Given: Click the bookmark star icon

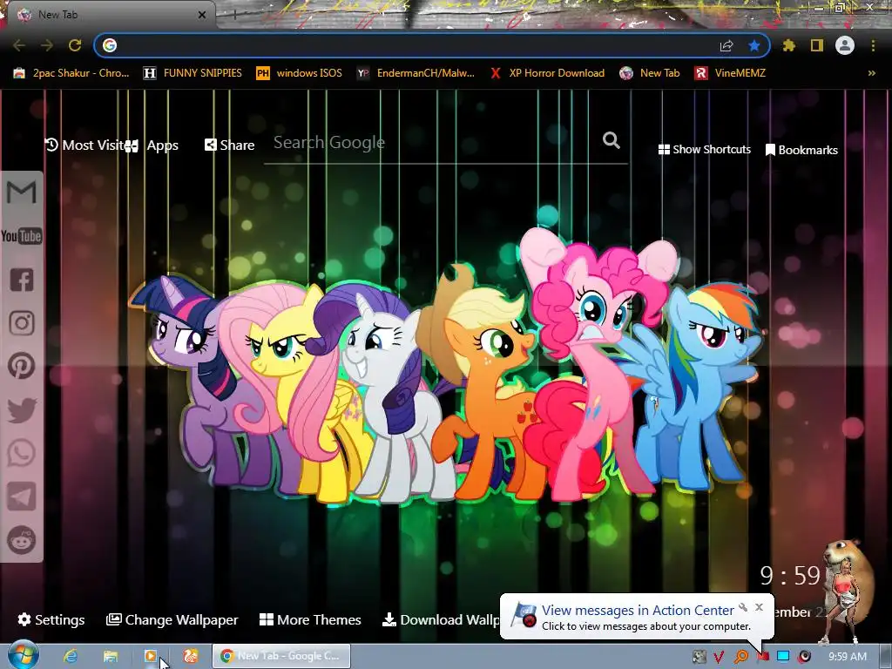Looking at the screenshot, I should (753, 45).
